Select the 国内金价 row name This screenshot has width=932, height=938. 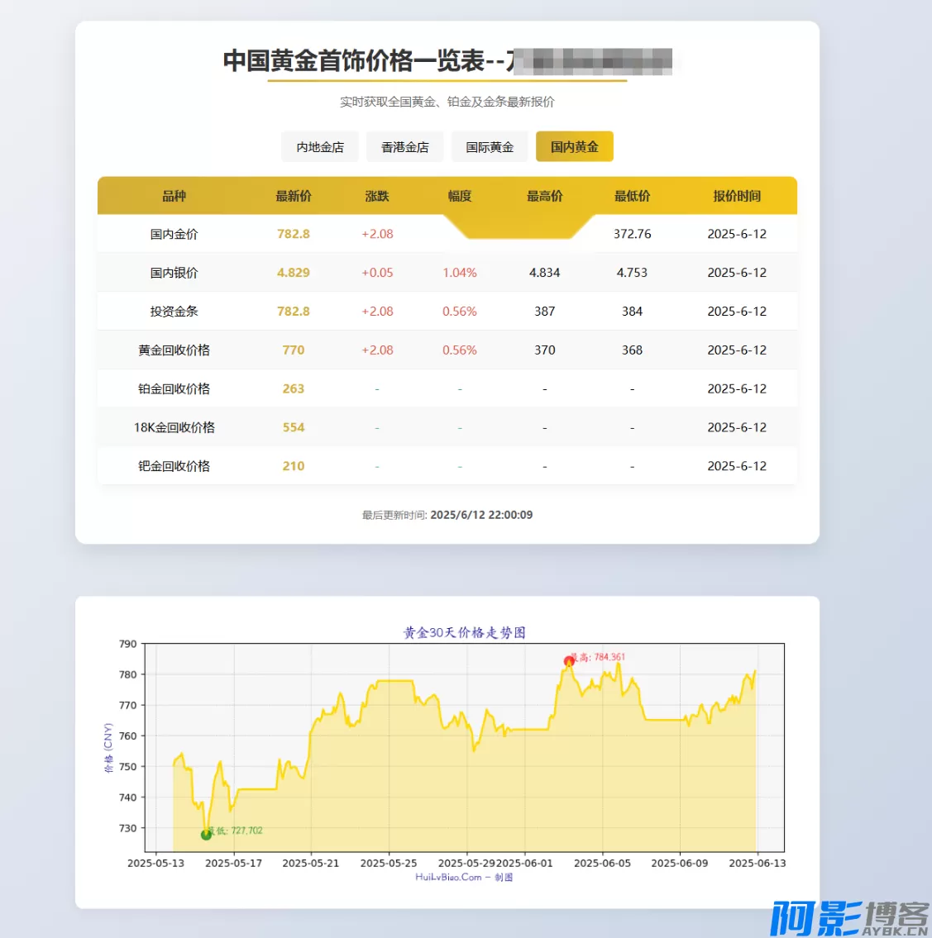(174, 234)
